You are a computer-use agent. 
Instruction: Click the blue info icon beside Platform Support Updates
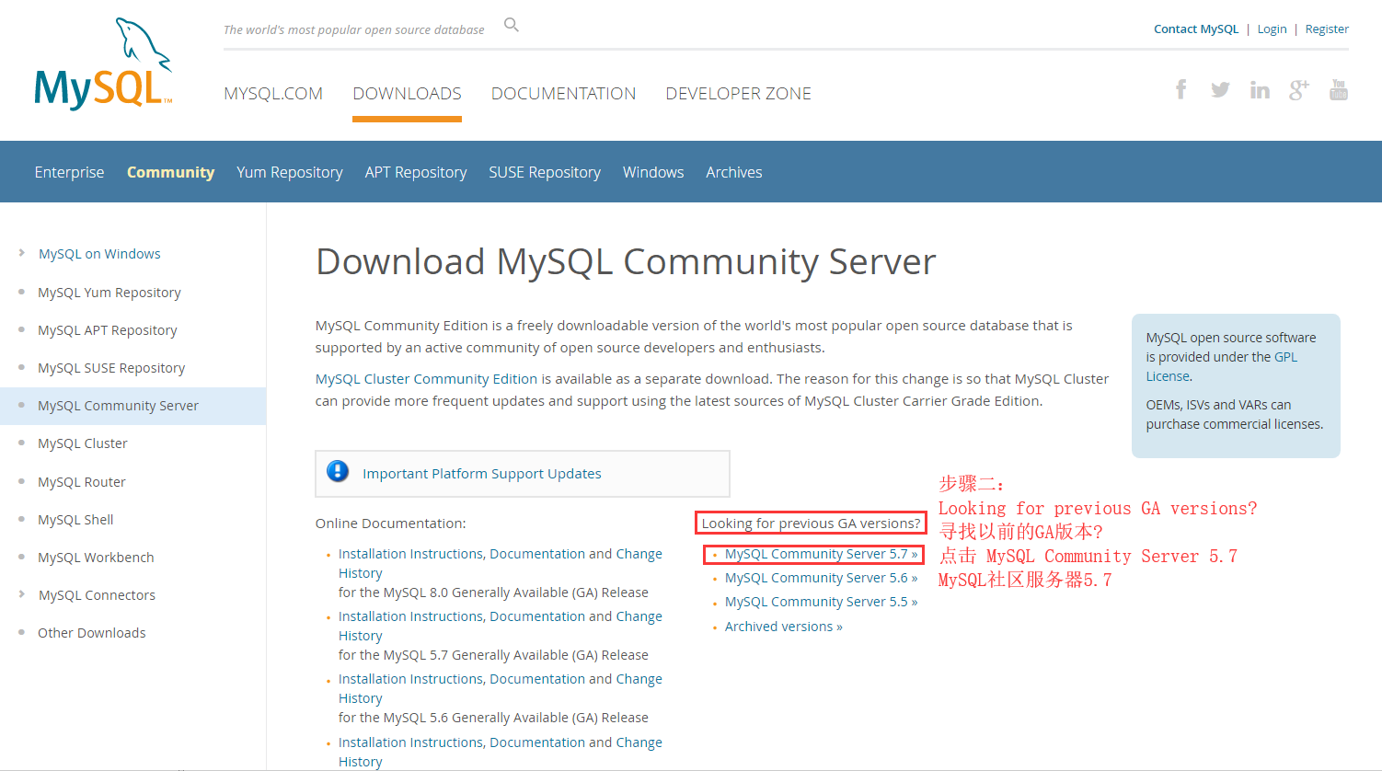click(338, 471)
